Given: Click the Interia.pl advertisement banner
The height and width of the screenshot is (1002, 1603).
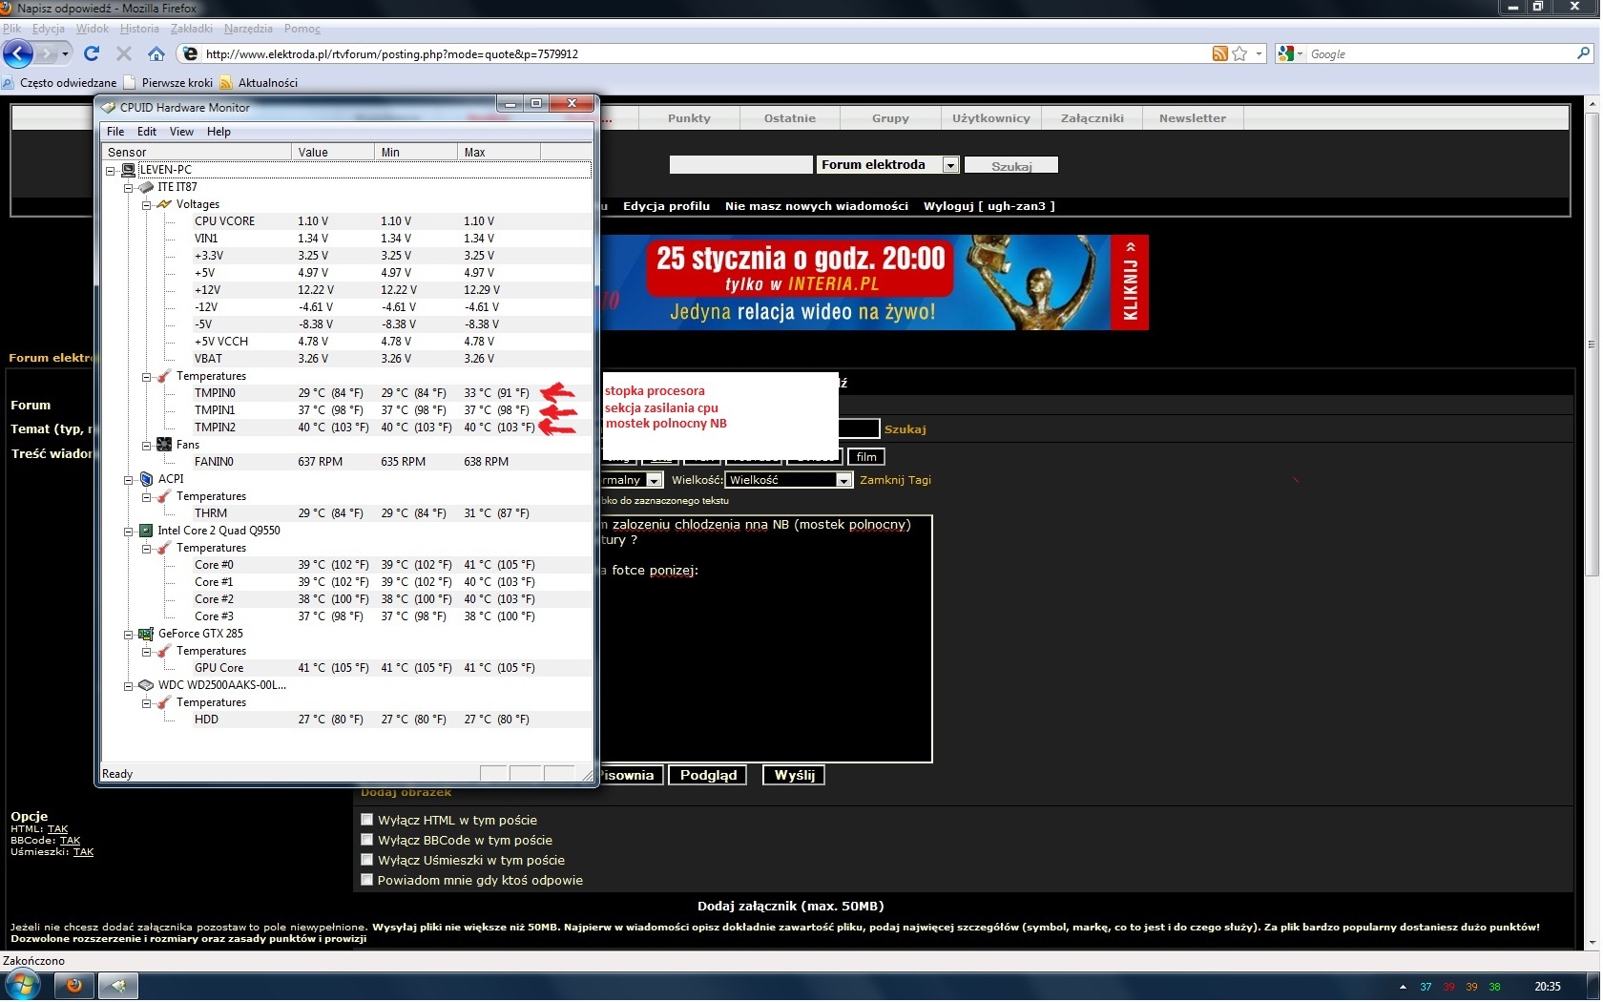Looking at the screenshot, I should 873,282.
